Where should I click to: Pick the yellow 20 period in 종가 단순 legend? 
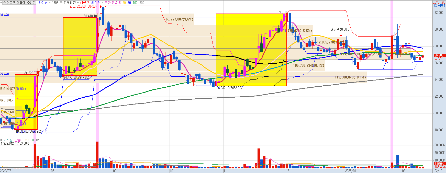[x=124, y=3]
